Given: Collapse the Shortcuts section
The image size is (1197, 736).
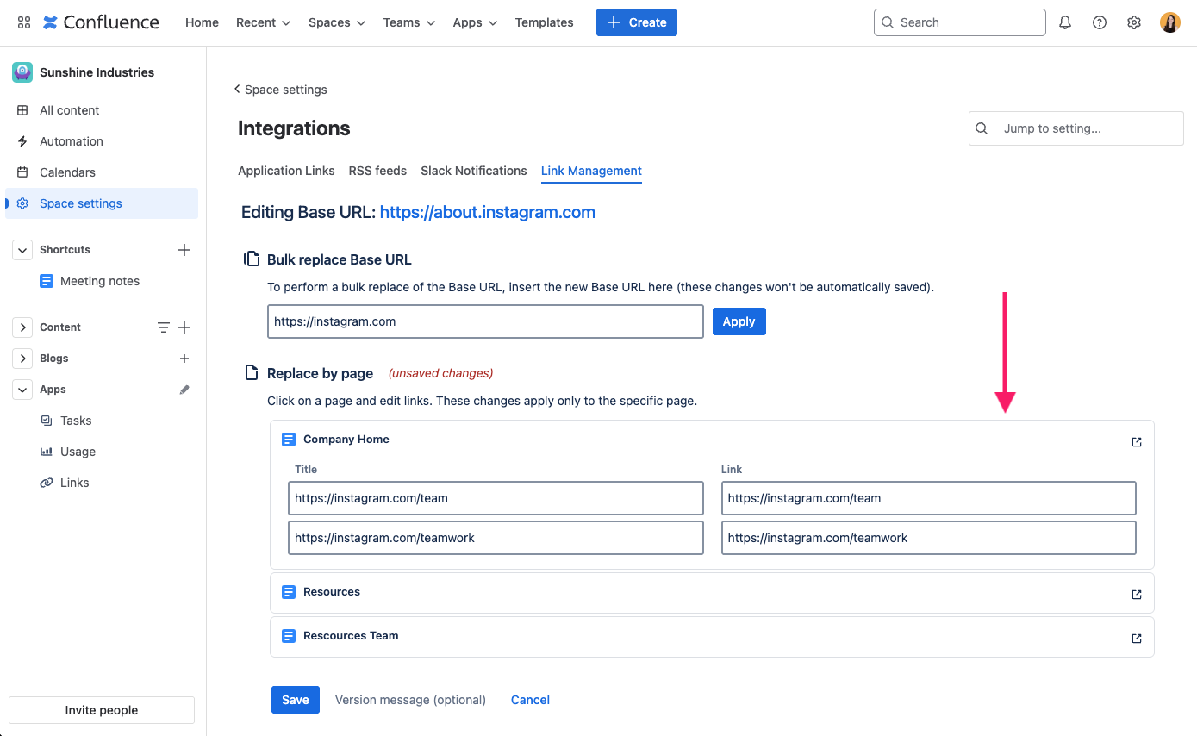Looking at the screenshot, I should pyautogui.click(x=22, y=250).
